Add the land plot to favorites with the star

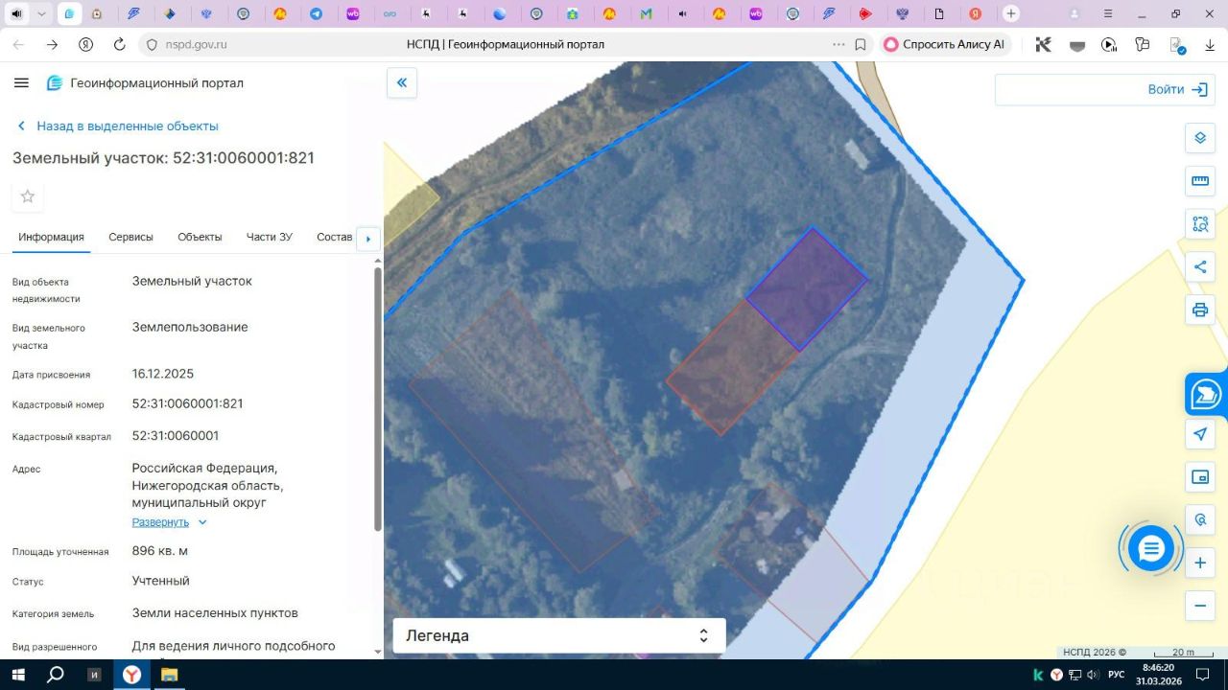(28, 196)
